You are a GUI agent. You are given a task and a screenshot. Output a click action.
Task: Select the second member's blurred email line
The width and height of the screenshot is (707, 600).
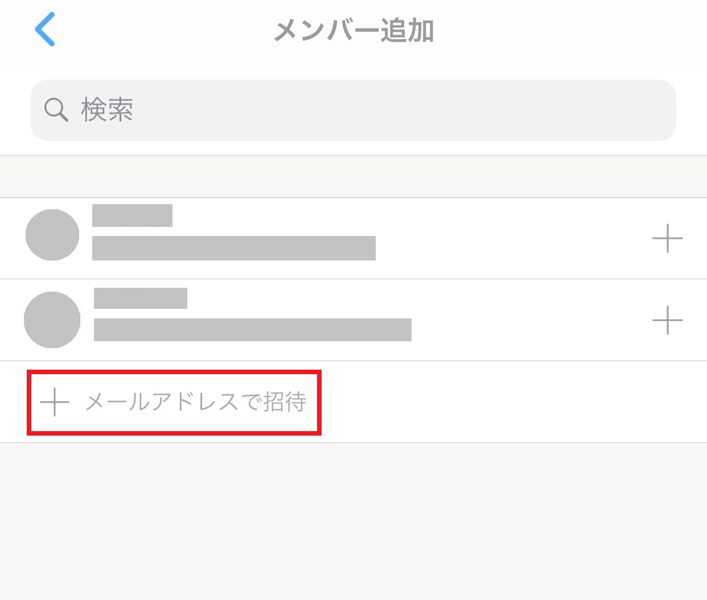(x=252, y=330)
